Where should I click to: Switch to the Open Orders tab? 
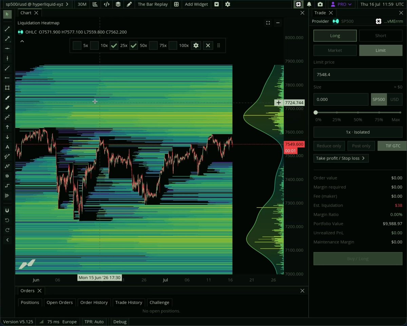click(60, 302)
